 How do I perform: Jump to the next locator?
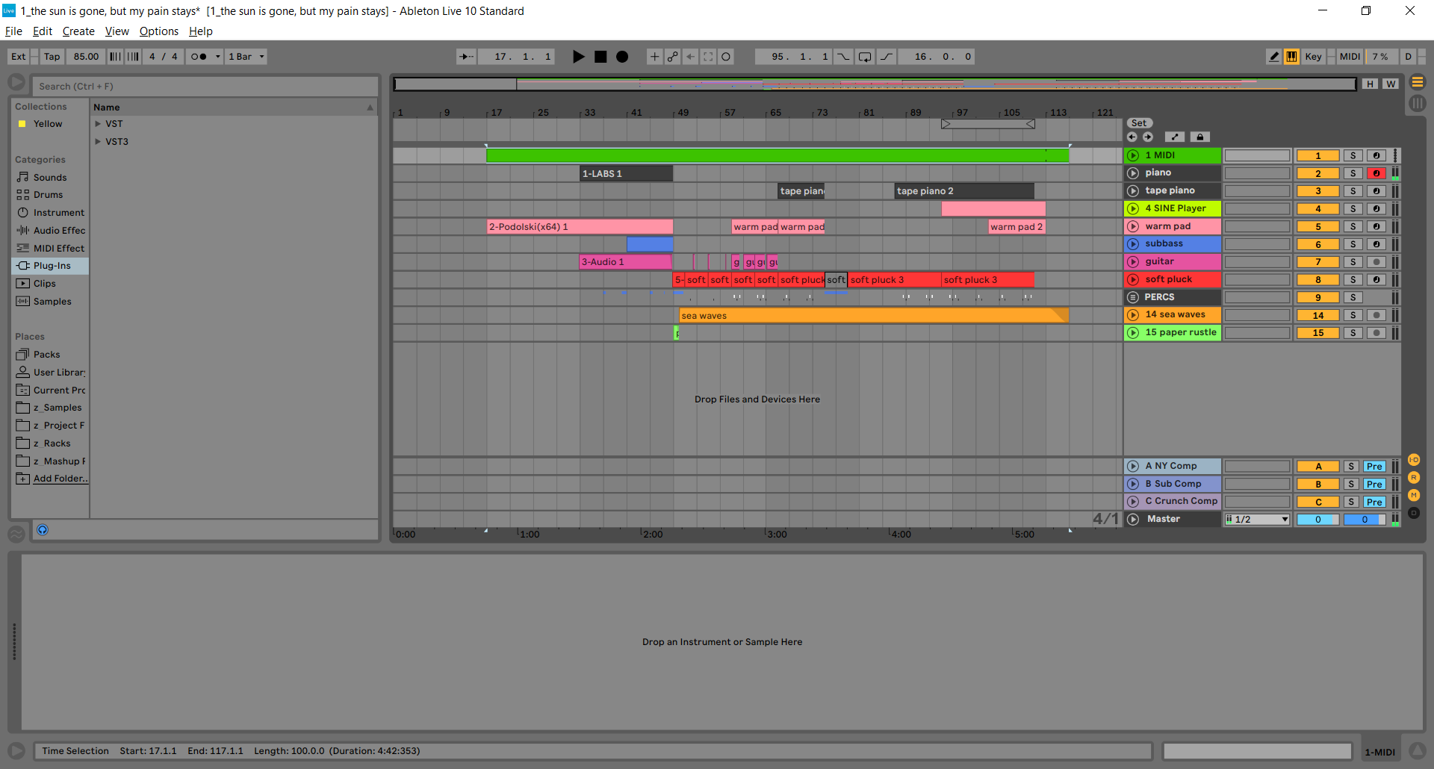click(1148, 137)
